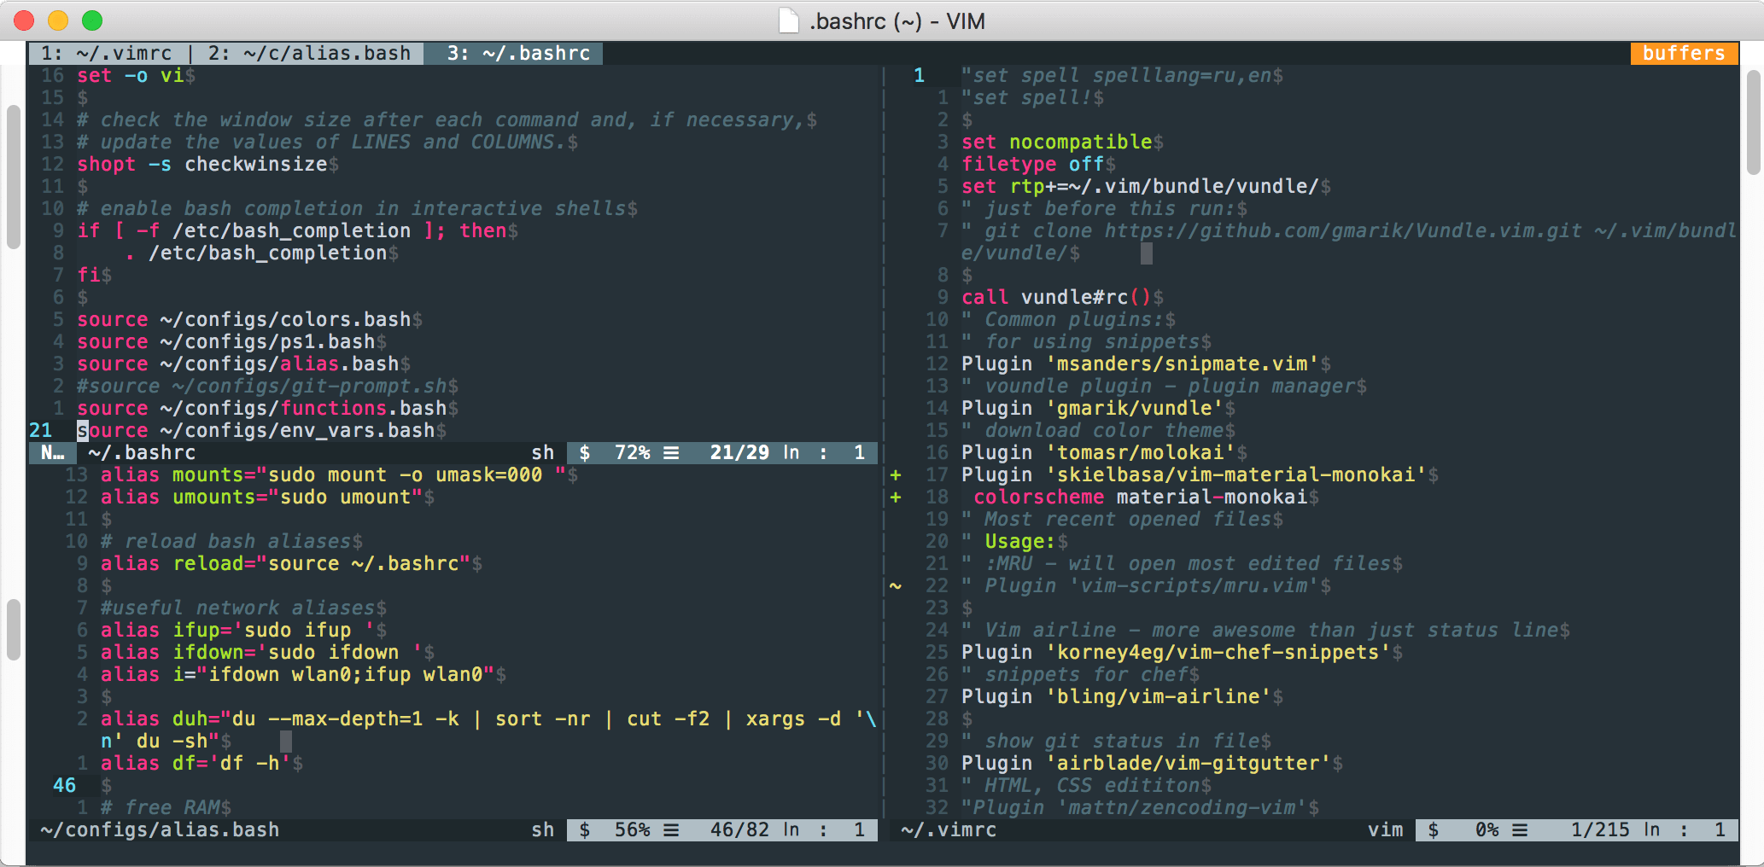
Task: Click the gitgutter + marker beside line 17
Action: (x=894, y=474)
